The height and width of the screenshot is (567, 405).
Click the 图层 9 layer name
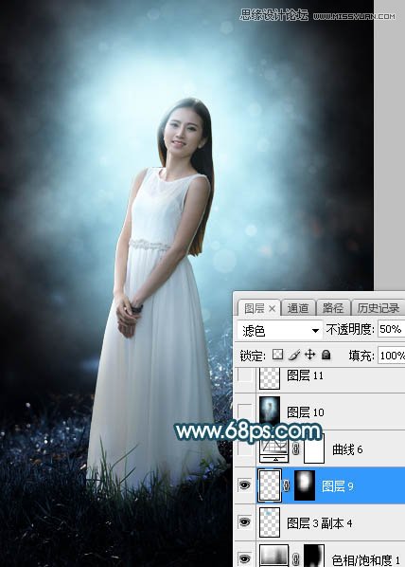(x=338, y=486)
